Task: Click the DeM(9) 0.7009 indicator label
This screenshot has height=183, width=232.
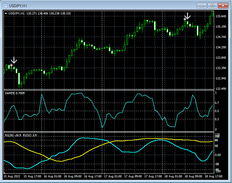Action: (15, 93)
